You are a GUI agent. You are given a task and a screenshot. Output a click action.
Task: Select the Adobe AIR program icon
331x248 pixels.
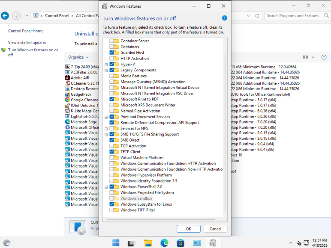(x=68, y=78)
